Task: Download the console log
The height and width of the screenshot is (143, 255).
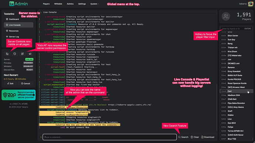Action: tap(208, 137)
